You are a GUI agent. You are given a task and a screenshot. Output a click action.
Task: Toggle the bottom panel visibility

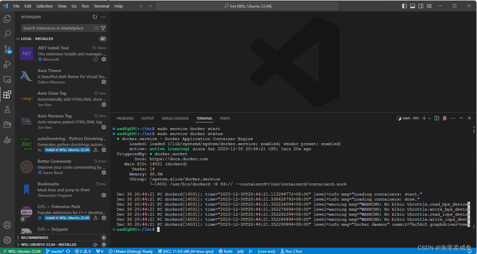(412, 6)
